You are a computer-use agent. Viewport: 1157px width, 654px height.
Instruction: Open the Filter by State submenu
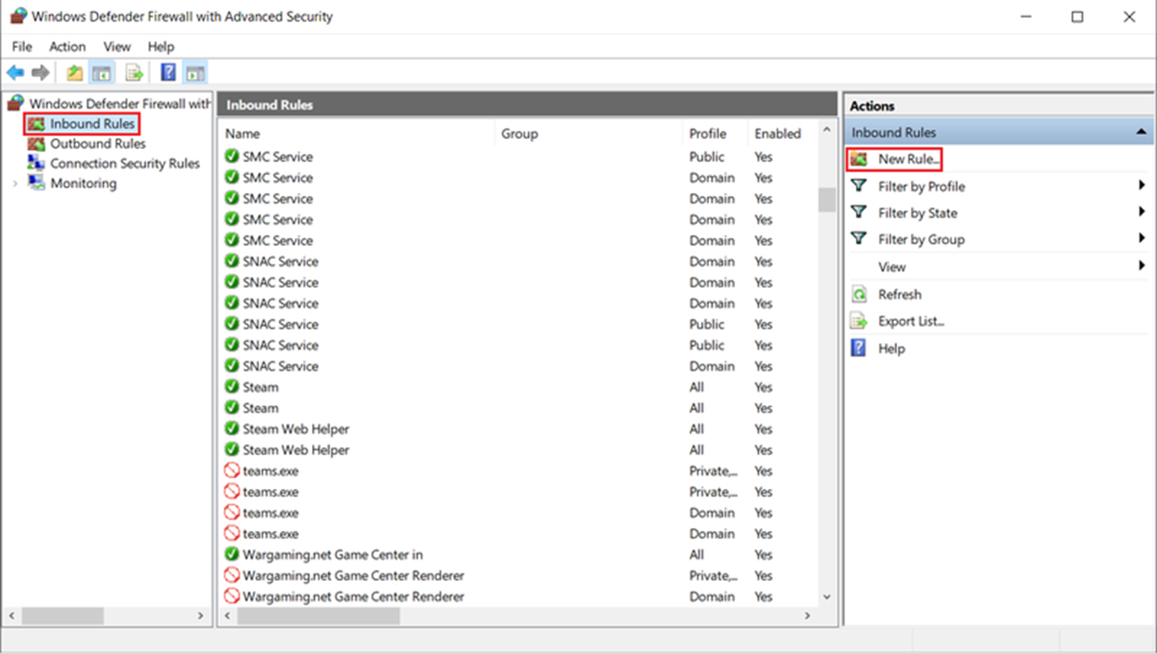point(917,213)
